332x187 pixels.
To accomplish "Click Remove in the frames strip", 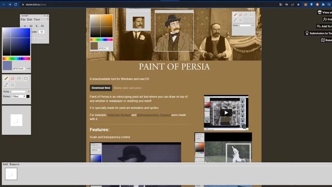I will pos(15,164).
